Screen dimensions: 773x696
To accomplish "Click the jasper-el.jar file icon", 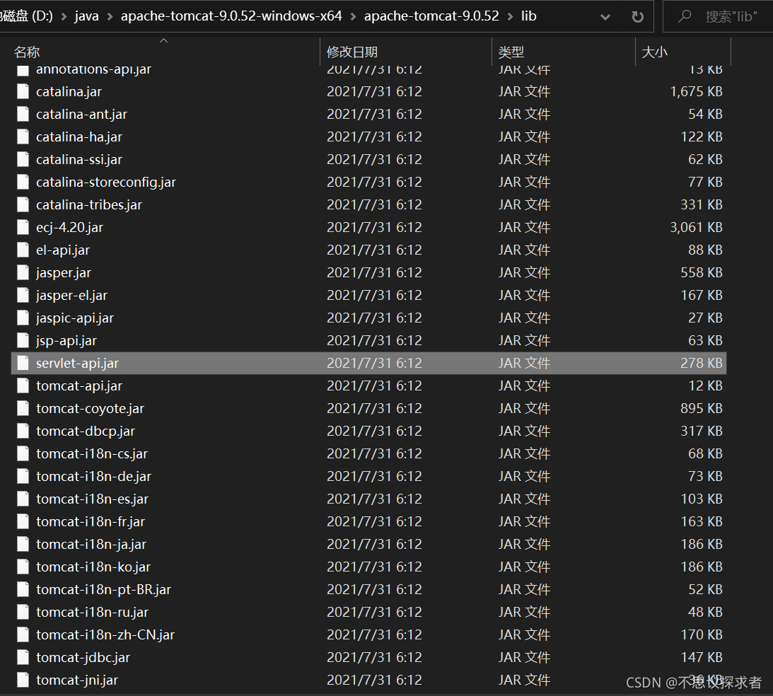I will [23, 295].
